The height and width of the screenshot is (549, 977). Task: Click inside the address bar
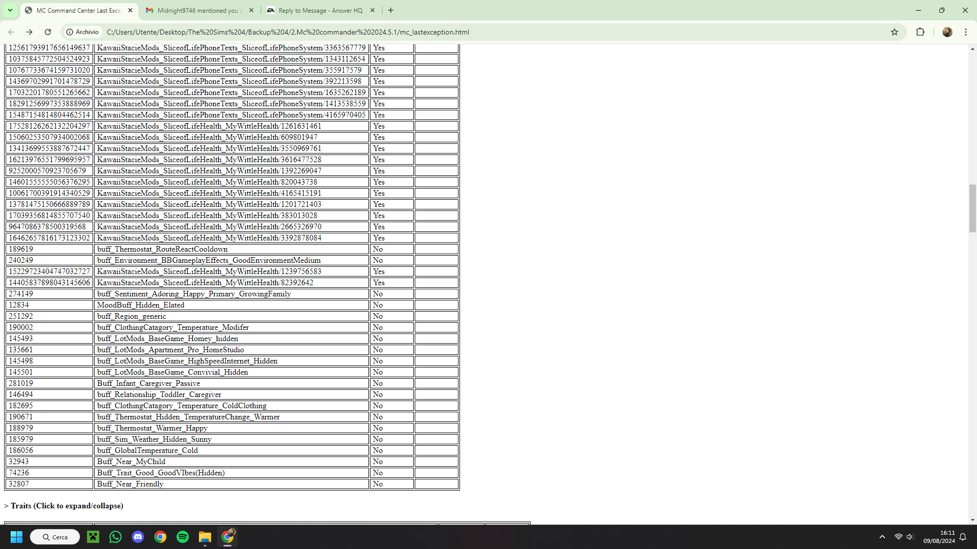coord(305,32)
